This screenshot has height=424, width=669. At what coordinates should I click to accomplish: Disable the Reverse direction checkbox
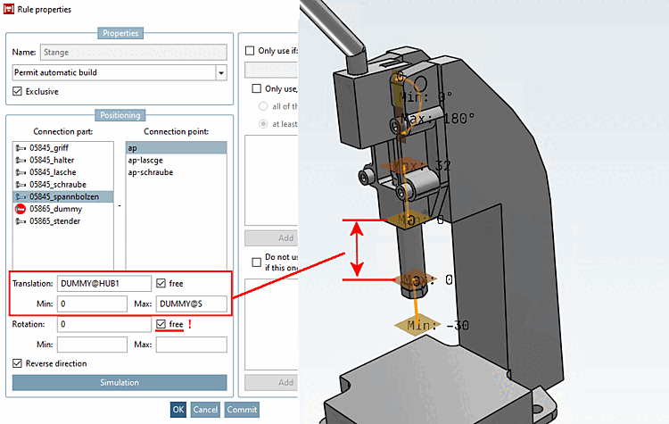coord(17,363)
